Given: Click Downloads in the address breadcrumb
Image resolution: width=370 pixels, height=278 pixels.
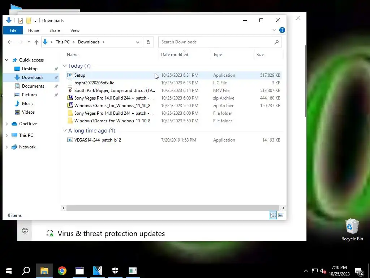Looking at the screenshot, I should coord(89,42).
